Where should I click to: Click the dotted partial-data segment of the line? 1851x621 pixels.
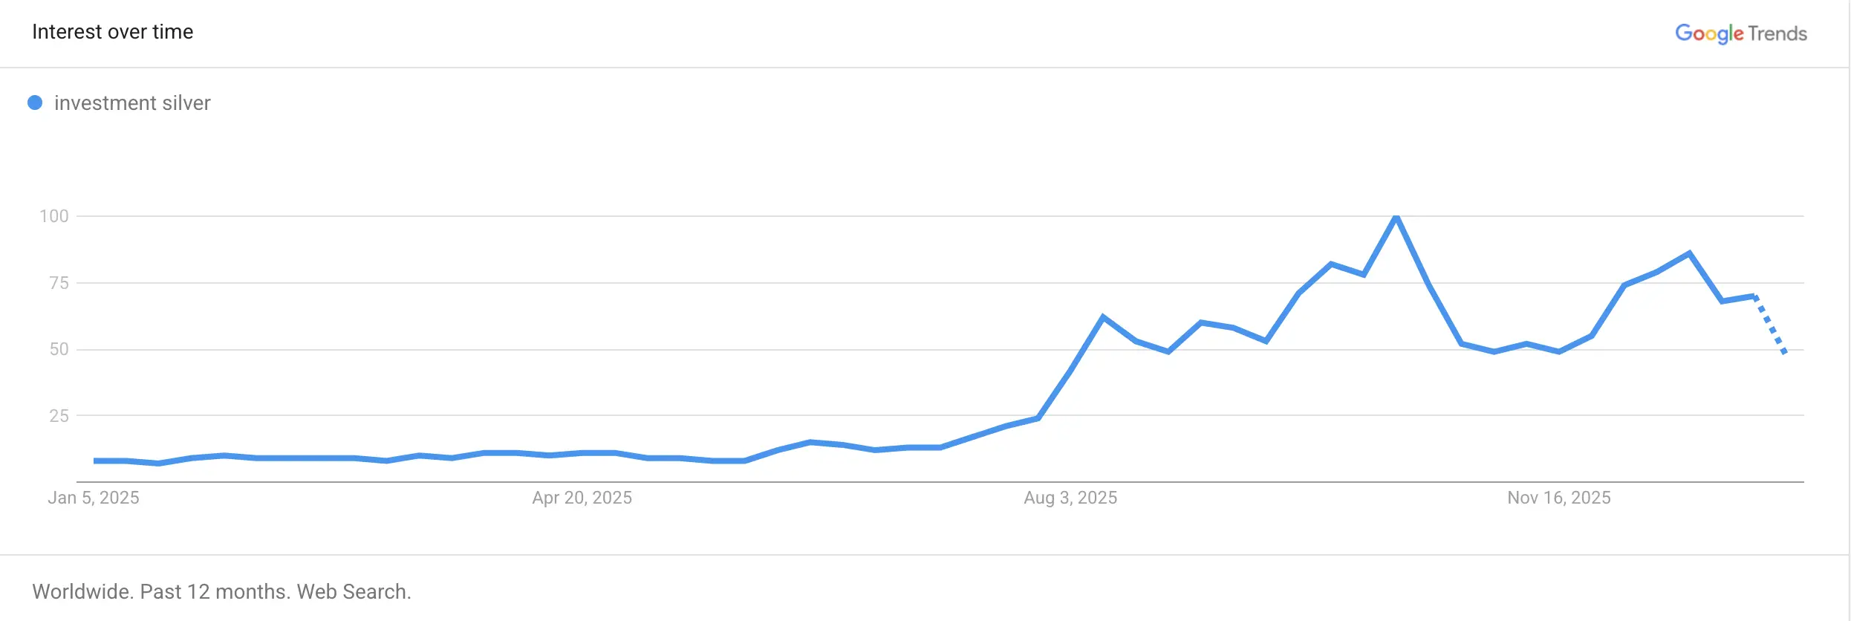point(1770,325)
